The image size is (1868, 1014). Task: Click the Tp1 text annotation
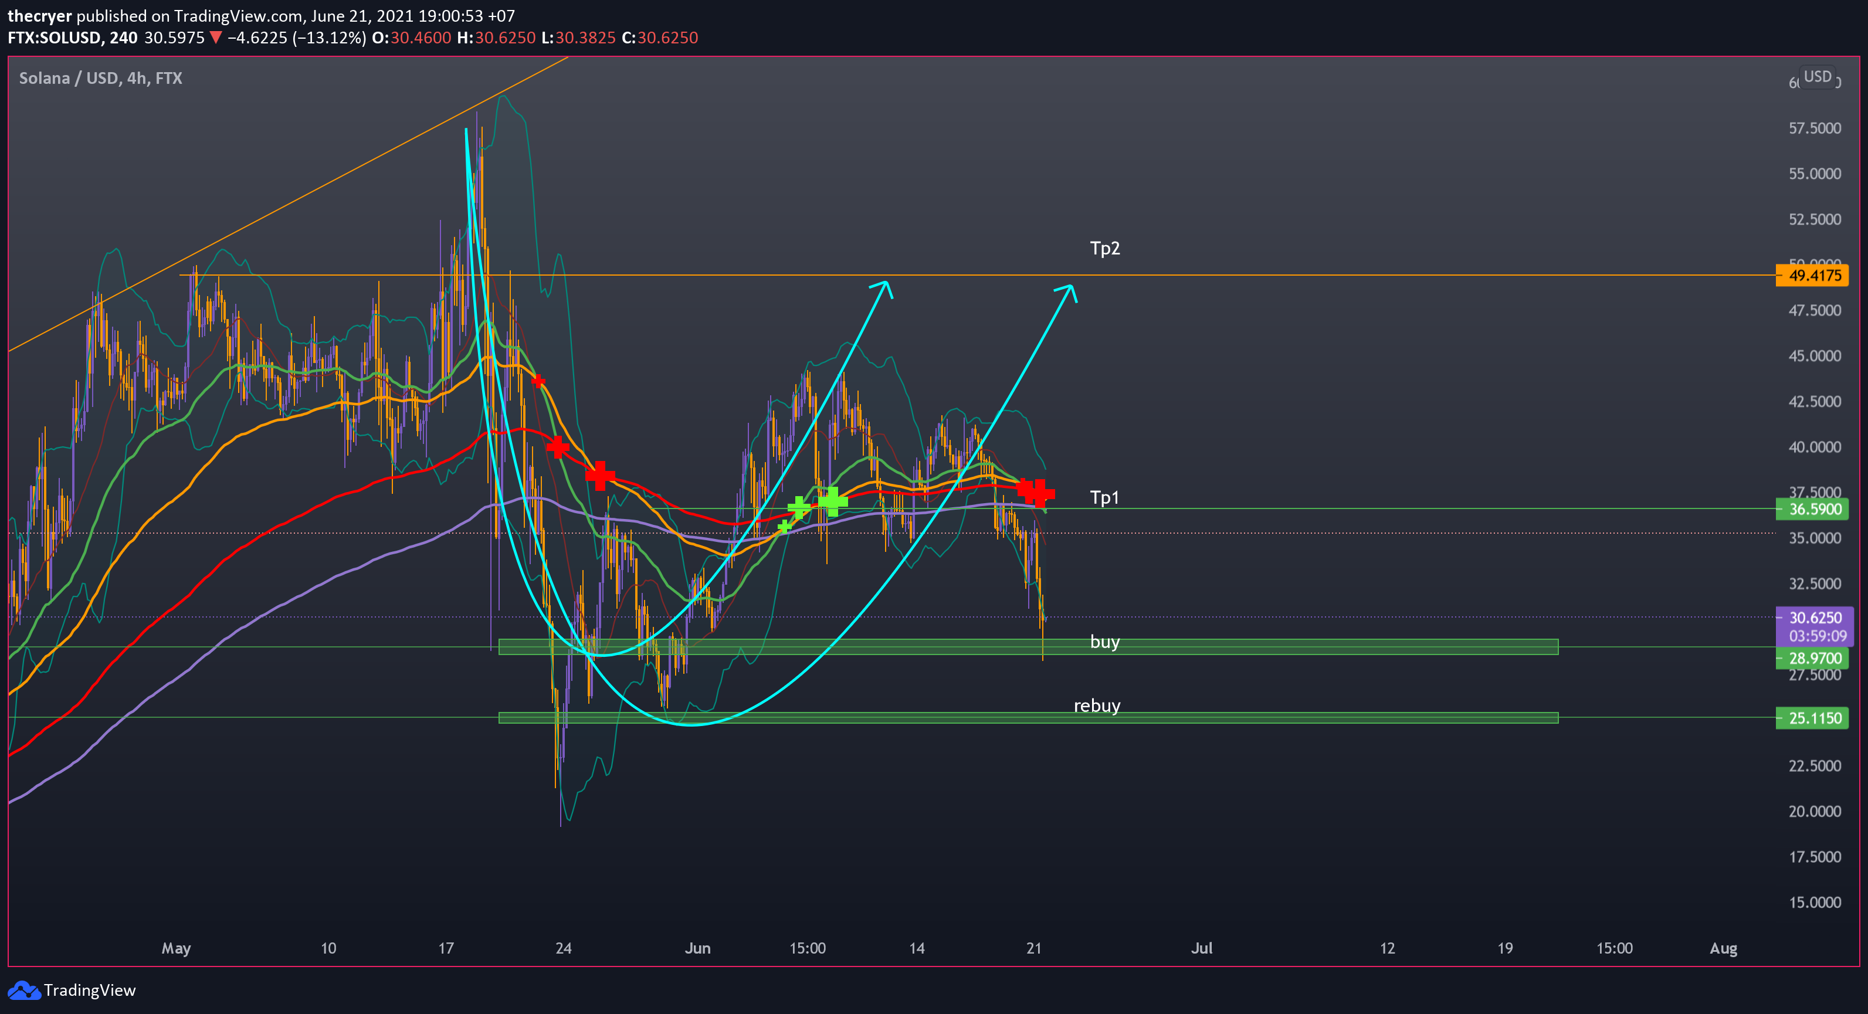1104,497
